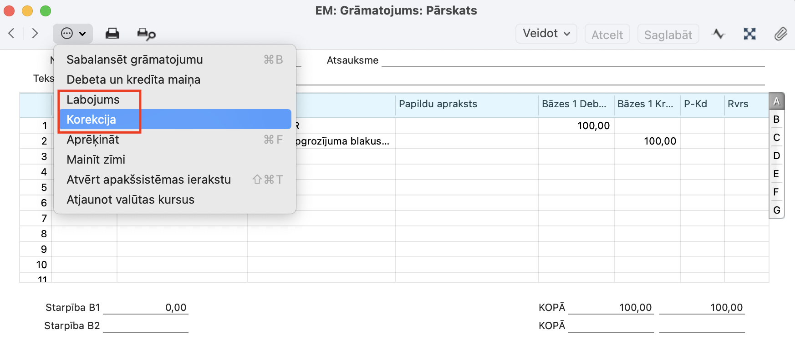Click the Saglabāt button
Viewport: 795px width, 340px height.
(x=668, y=35)
